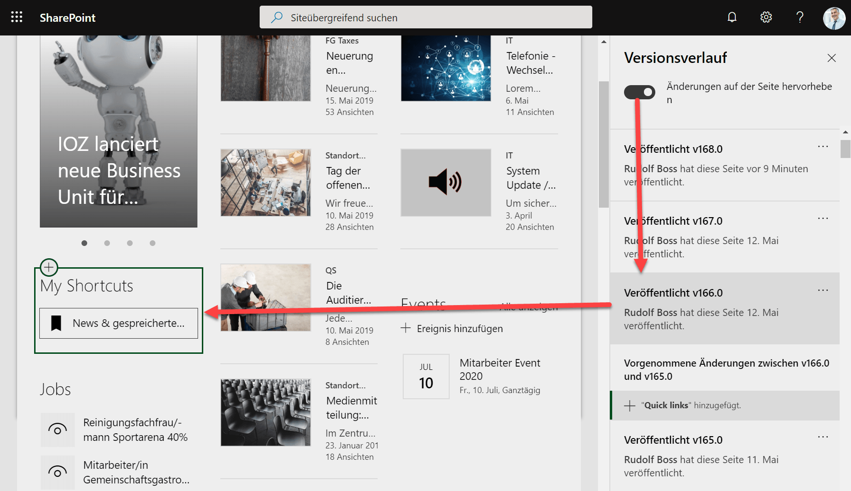The width and height of the screenshot is (851, 491).
Task: Select Veröffentlicht v167.0 entry
Action: point(724,237)
